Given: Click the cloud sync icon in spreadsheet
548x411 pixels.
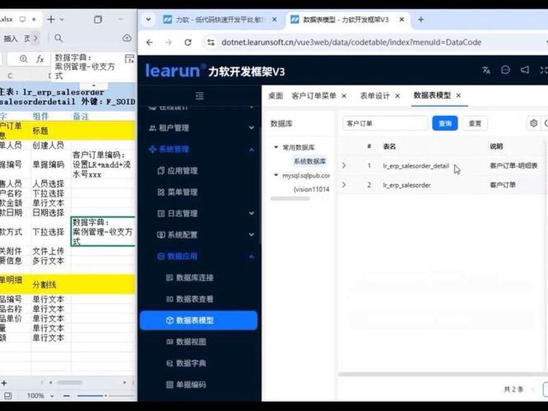Looking at the screenshot, I should (127, 38).
